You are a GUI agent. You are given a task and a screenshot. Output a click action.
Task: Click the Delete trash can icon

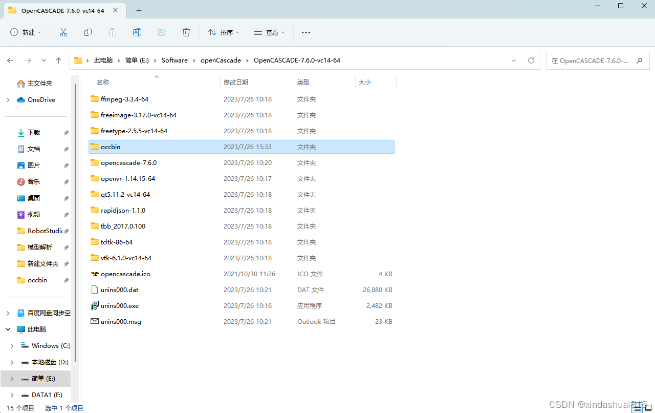coord(186,32)
